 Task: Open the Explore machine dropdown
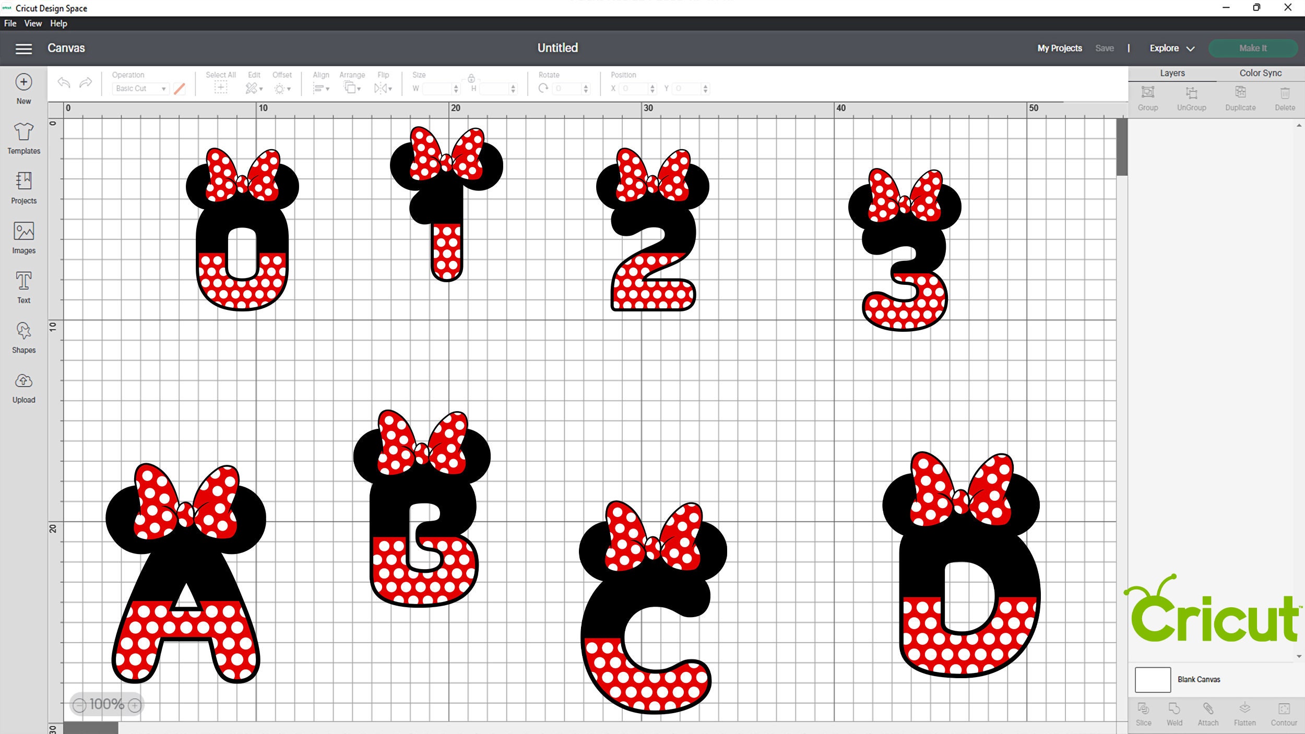[x=1172, y=48]
